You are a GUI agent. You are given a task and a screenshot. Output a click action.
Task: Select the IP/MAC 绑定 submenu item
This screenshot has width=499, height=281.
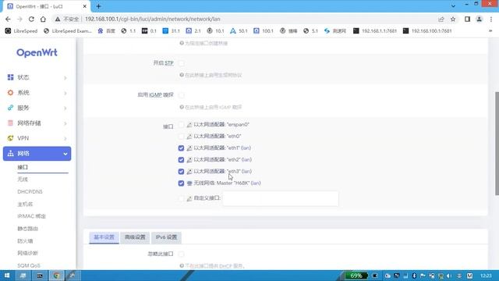tap(31, 216)
